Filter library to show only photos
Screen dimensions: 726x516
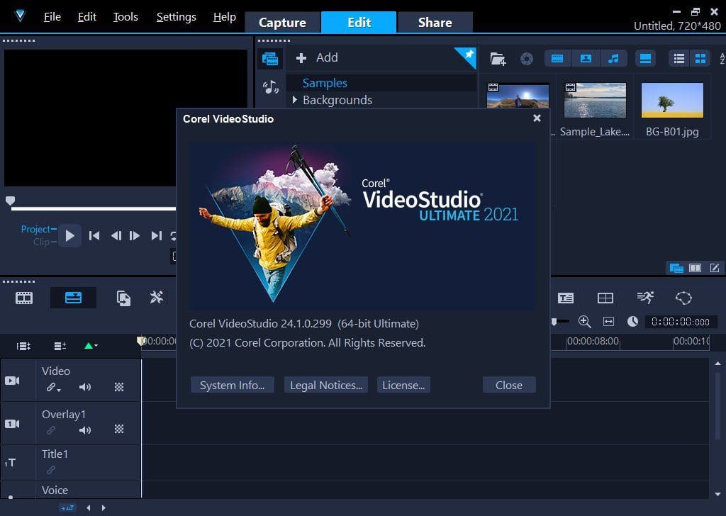pyautogui.click(x=586, y=58)
